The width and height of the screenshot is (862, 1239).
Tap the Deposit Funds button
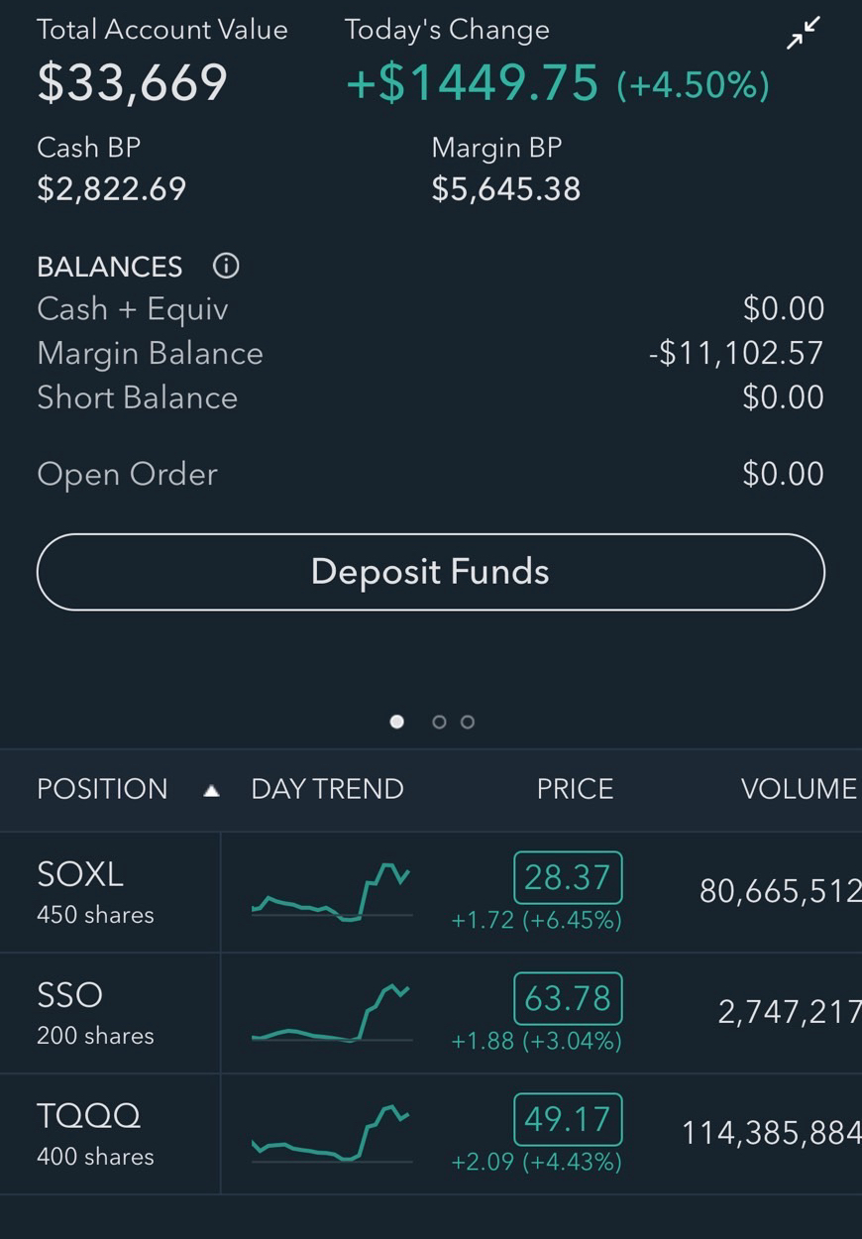click(431, 572)
